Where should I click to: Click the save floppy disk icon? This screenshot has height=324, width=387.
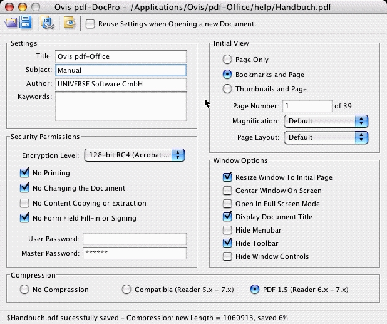[26, 24]
